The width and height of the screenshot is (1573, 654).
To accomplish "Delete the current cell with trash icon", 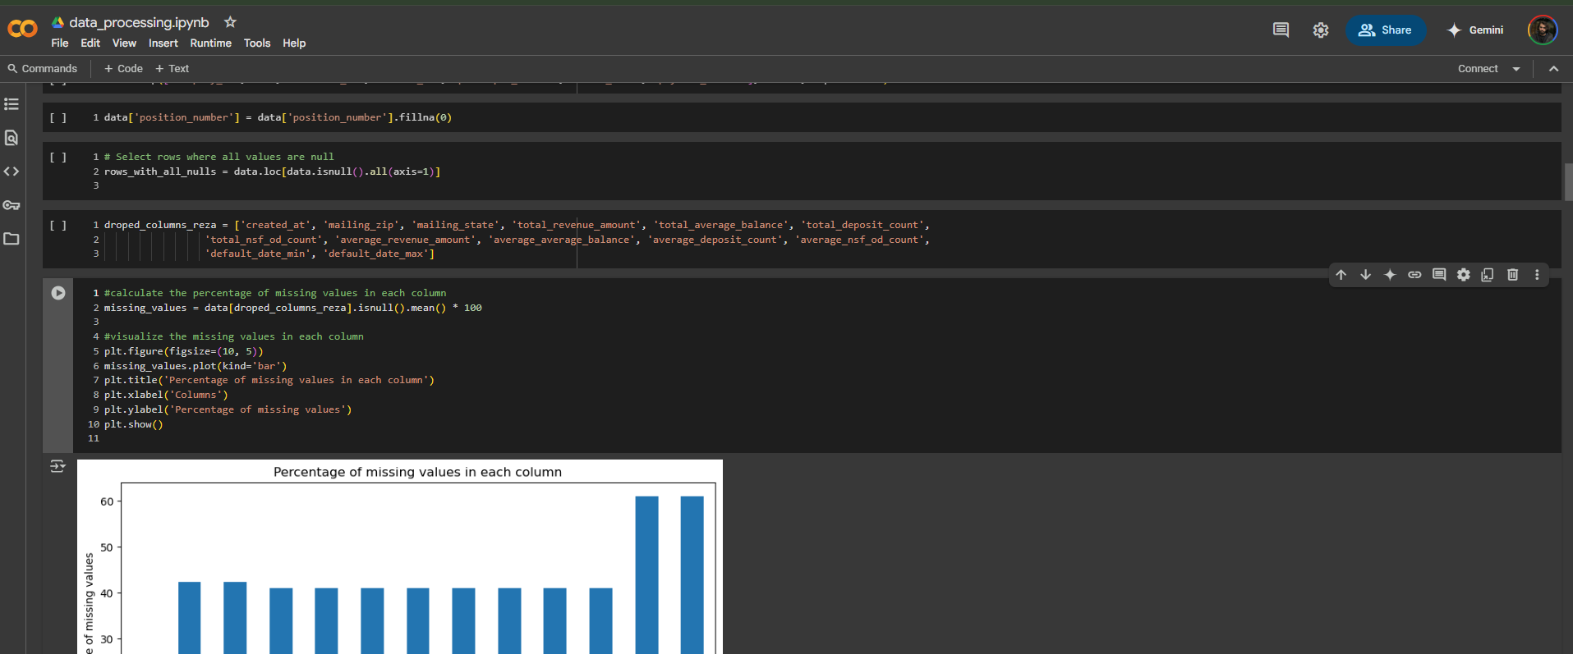I will coord(1512,275).
